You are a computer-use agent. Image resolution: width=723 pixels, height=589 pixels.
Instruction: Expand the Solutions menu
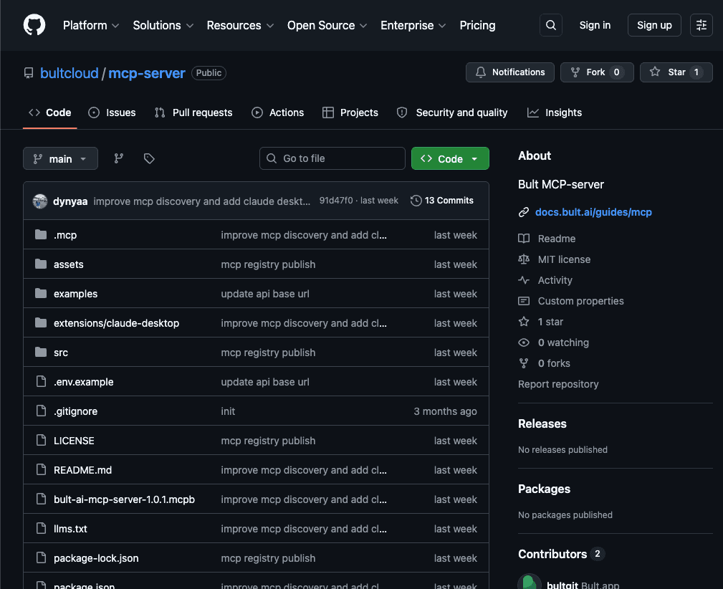(163, 25)
